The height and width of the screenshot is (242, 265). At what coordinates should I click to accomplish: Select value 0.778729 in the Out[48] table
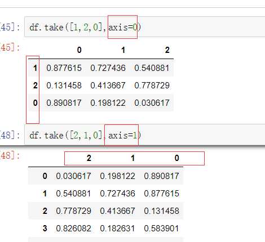pyautogui.click(x=73, y=211)
